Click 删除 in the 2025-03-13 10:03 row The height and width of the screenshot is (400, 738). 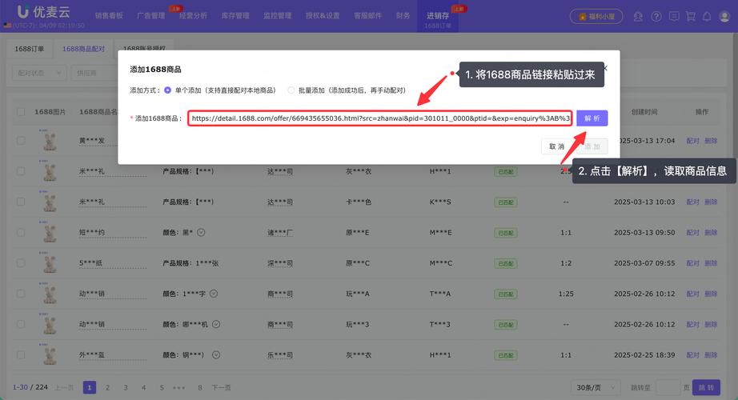pos(711,202)
